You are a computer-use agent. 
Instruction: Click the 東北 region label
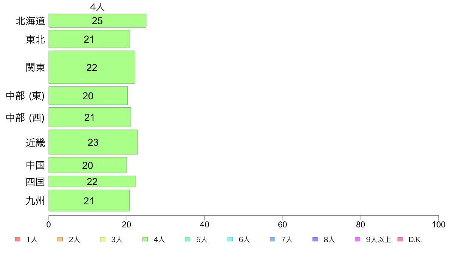35,39
